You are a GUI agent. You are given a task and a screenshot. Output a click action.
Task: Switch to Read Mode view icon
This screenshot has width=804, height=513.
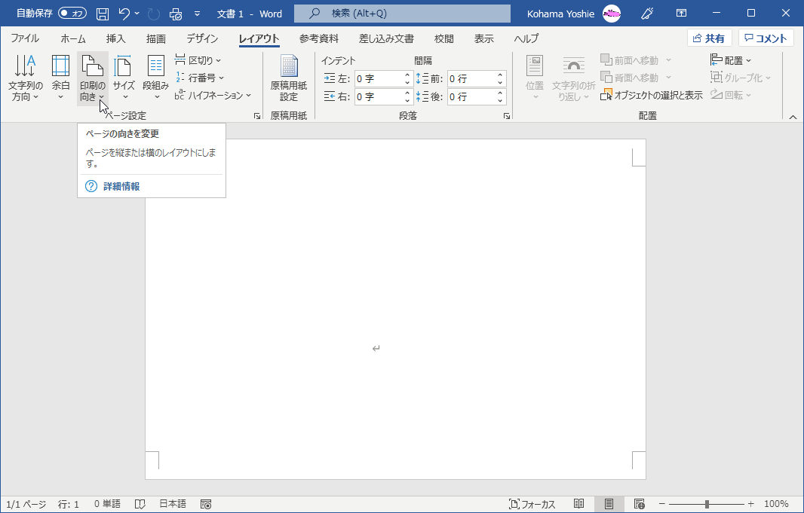tap(579, 504)
